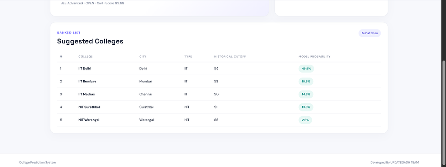Select the IIT Bombay college name
The width and height of the screenshot is (446, 167).
click(87, 81)
